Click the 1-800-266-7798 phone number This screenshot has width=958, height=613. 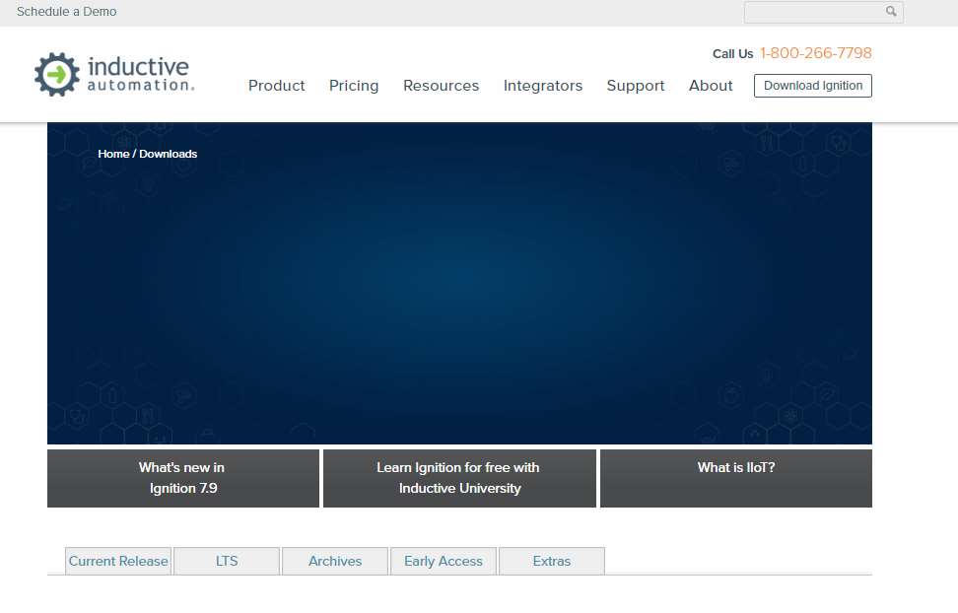pyautogui.click(x=816, y=53)
